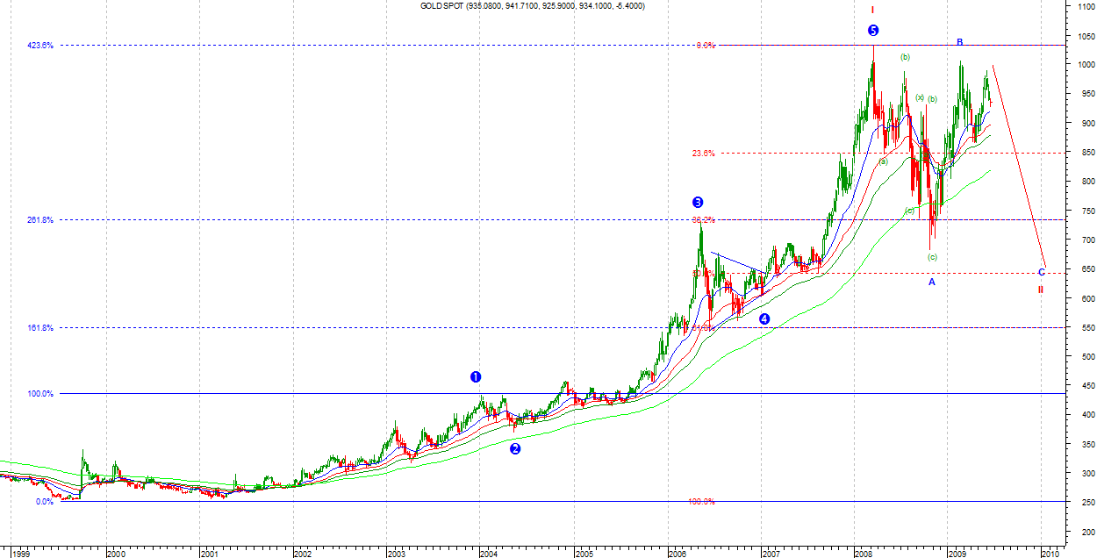Select the red projected downward trend line
Viewport: 1097px width, 558px height.
(x=1018, y=167)
